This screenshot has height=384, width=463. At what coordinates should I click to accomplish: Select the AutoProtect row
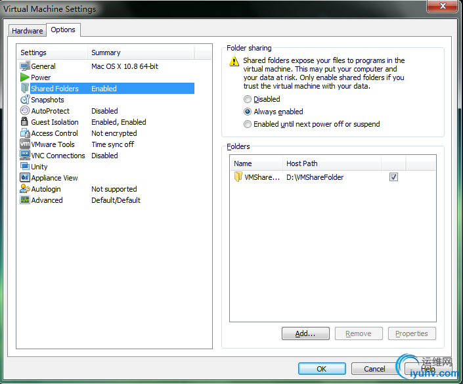coord(107,111)
